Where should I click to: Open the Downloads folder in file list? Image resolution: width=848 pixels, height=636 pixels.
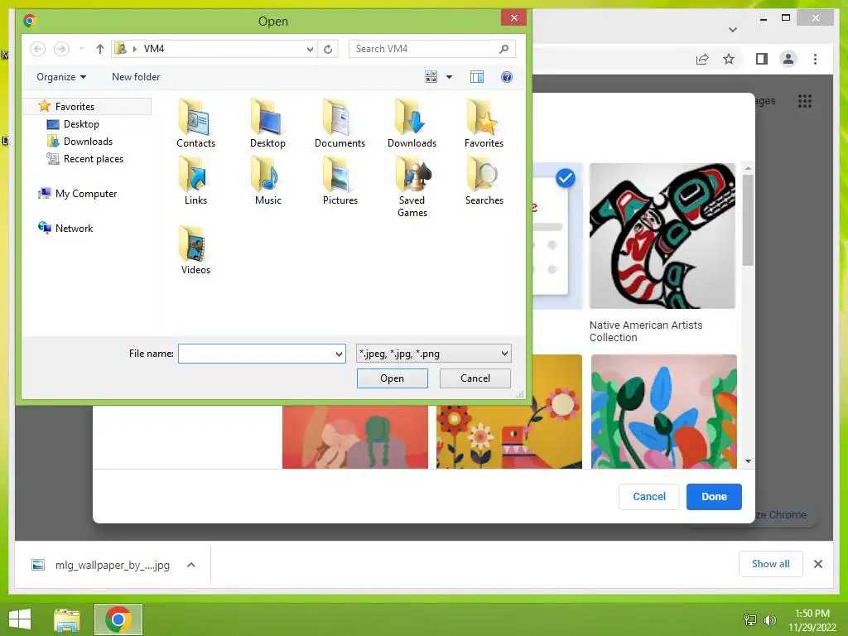point(412,124)
